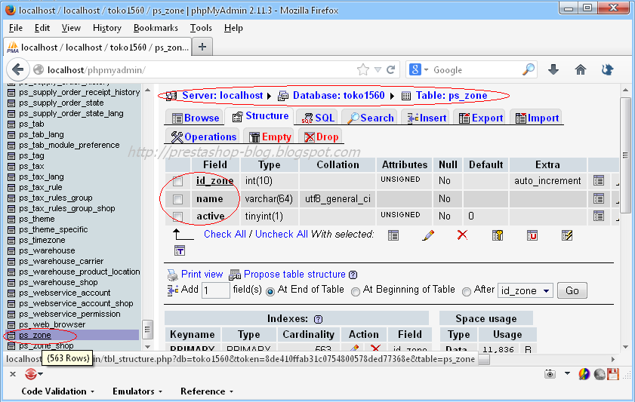The height and width of the screenshot is (402, 635).
Task: Open the History menu
Action: (107, 28)
